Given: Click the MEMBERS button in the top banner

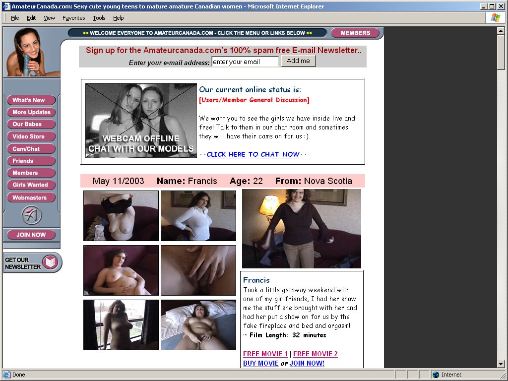Looking at the screenshot, I should tap(355, 33).
